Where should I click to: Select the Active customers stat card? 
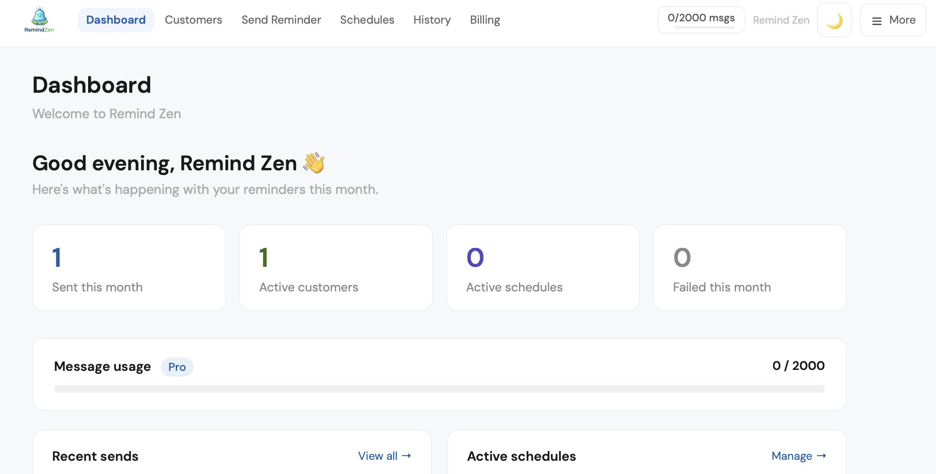point(336,268)
